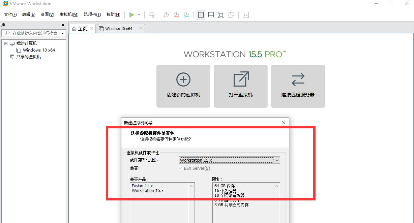Open the 帮助(H) menu
Image resolution: width=414 pixels, height=223 pixels.
coord(113,14)
